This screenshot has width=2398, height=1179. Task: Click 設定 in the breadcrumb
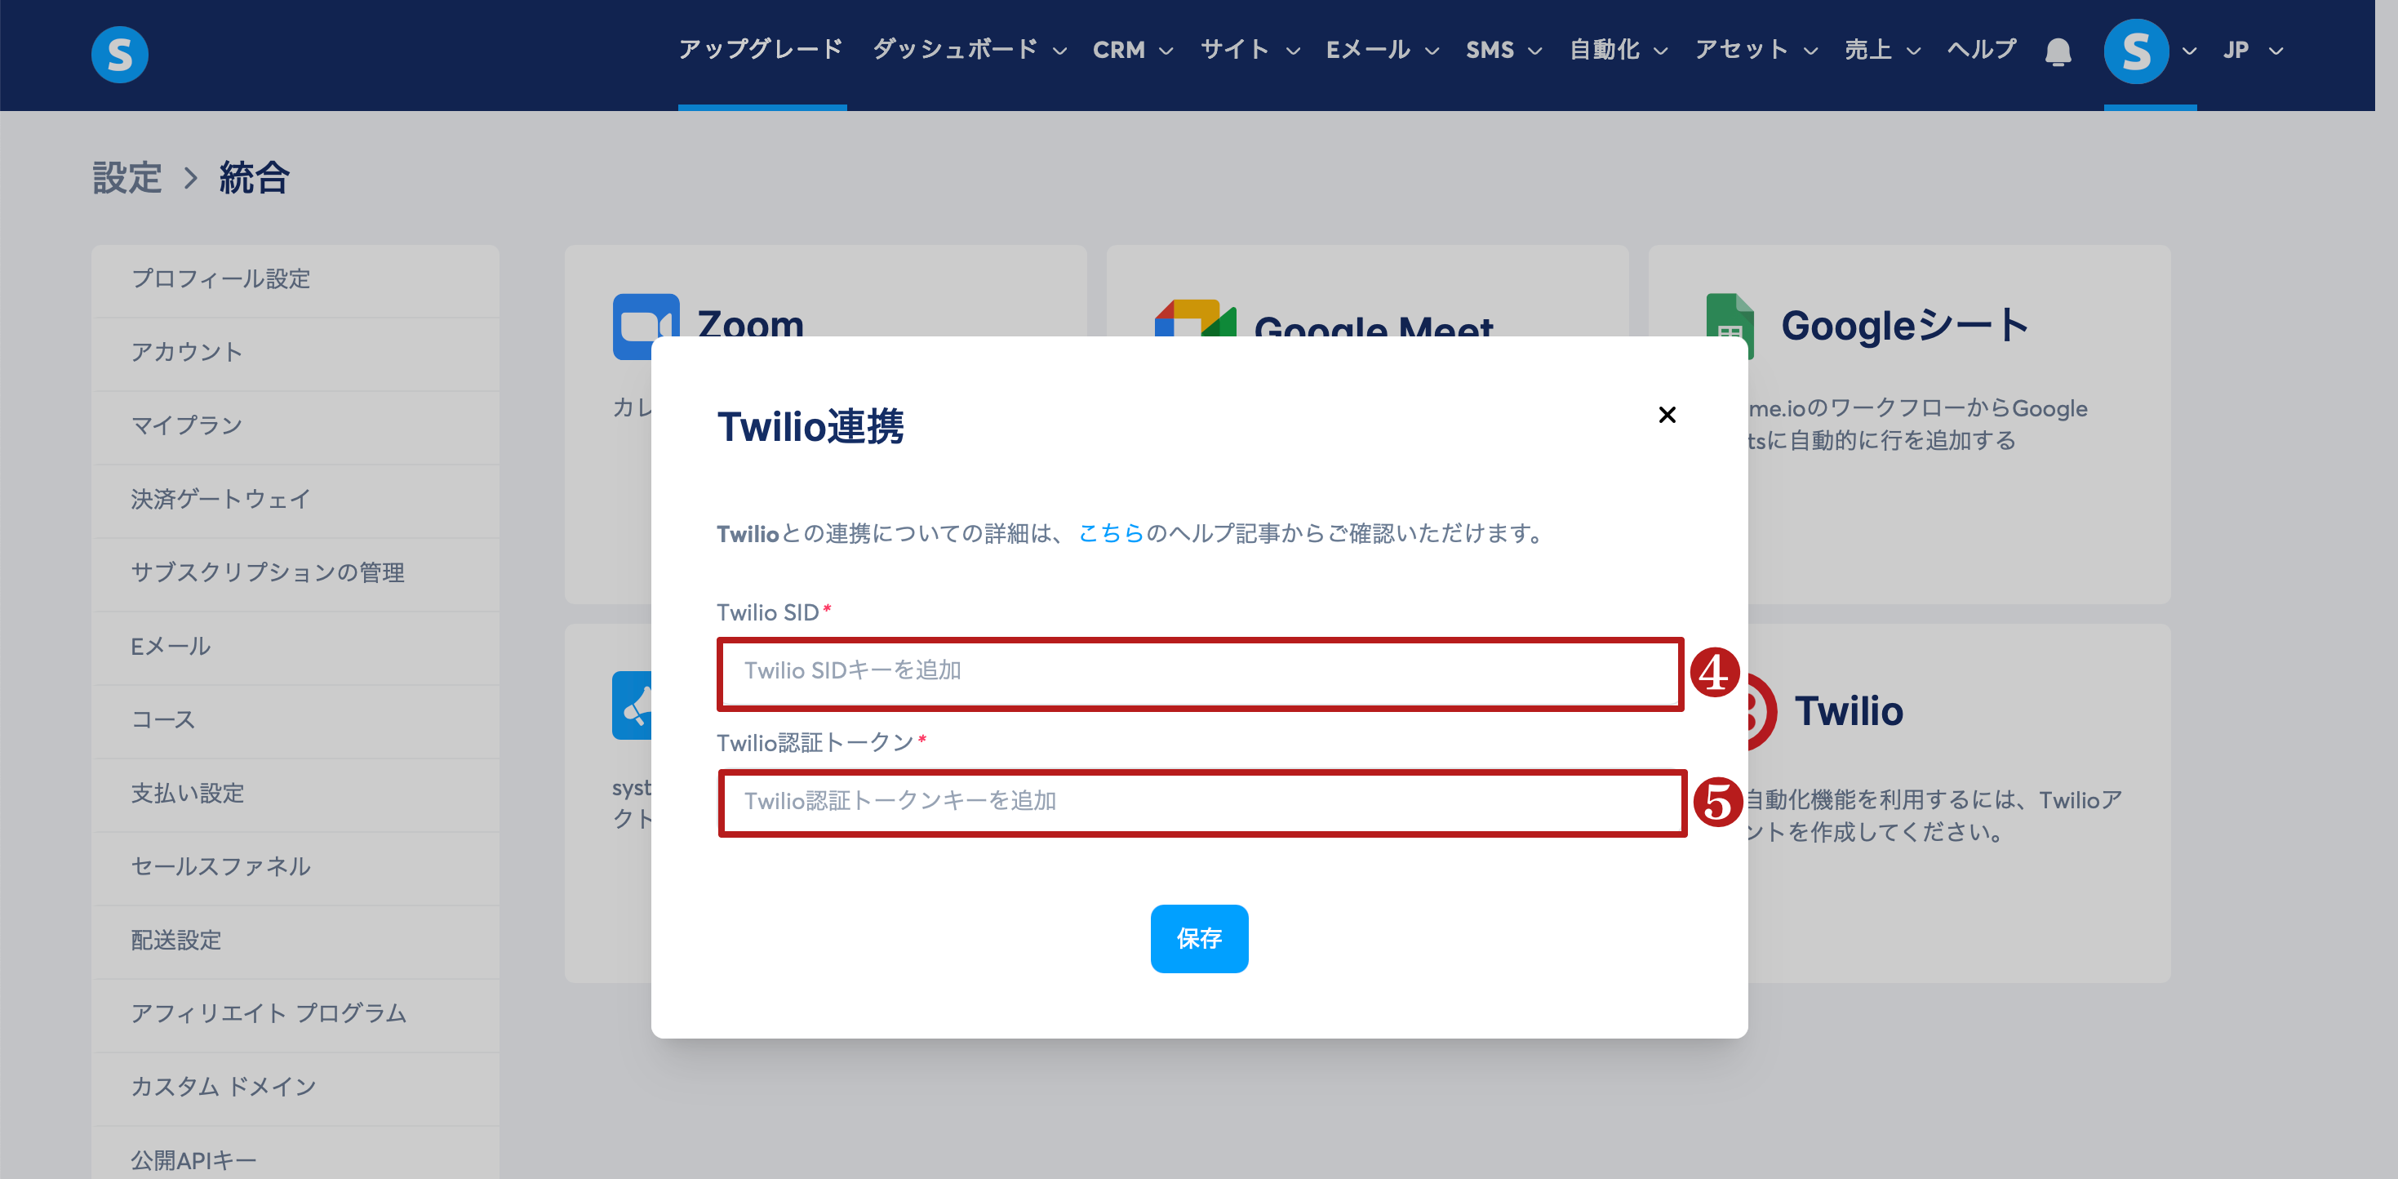click(x=127, y=177)
